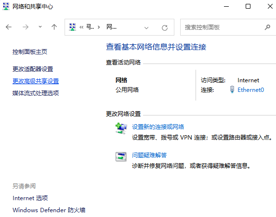
Task: Focus the 搜索控制面板 search box
Action: tap(223, 27)
